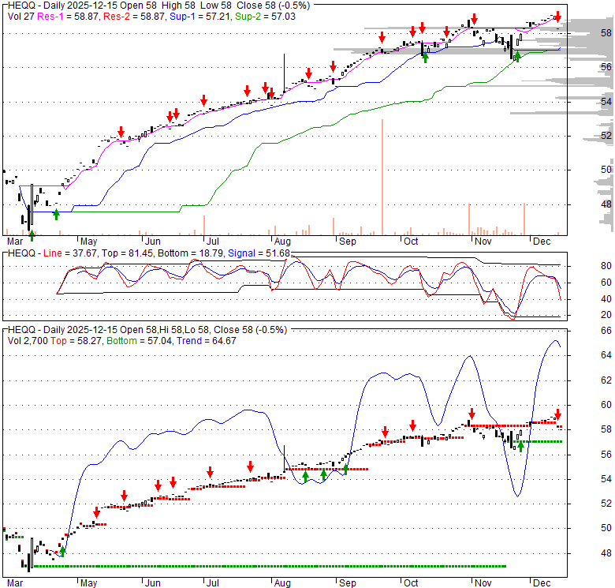Click the Jul month label on bottom chart axis

click(x=212, y=583)
